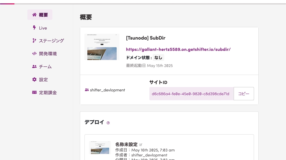Click the team icon beside shifter_devlopment
The width and height of the screenshot is (286, 160).
click(87, 90)
